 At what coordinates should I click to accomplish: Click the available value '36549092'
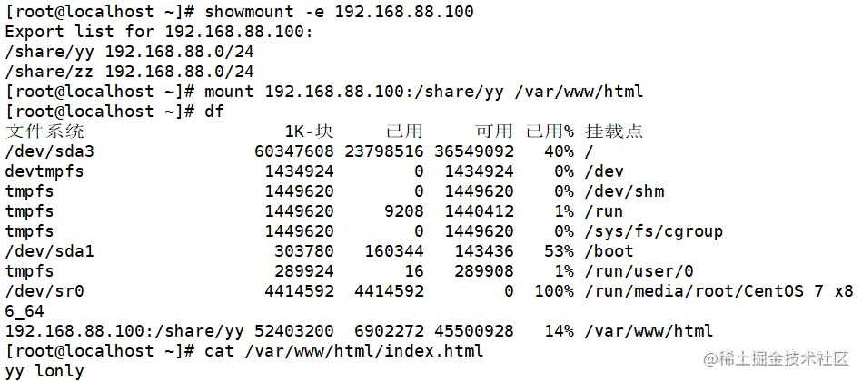tap(474, 151)
